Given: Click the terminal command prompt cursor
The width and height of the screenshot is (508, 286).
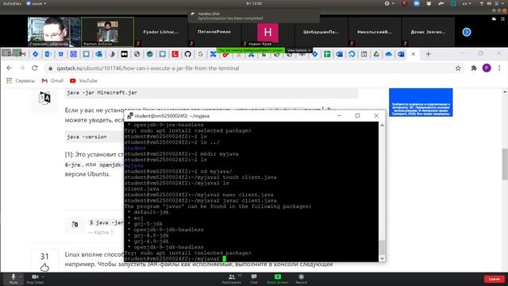Looking at the screenshot, I should pos(224,259).
